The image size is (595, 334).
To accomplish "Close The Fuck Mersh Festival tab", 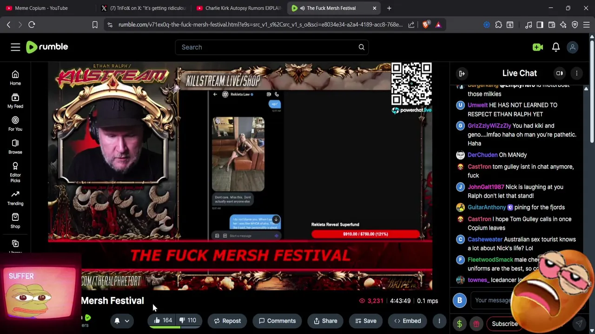I will pyautogui.click(x=374, y=8).
